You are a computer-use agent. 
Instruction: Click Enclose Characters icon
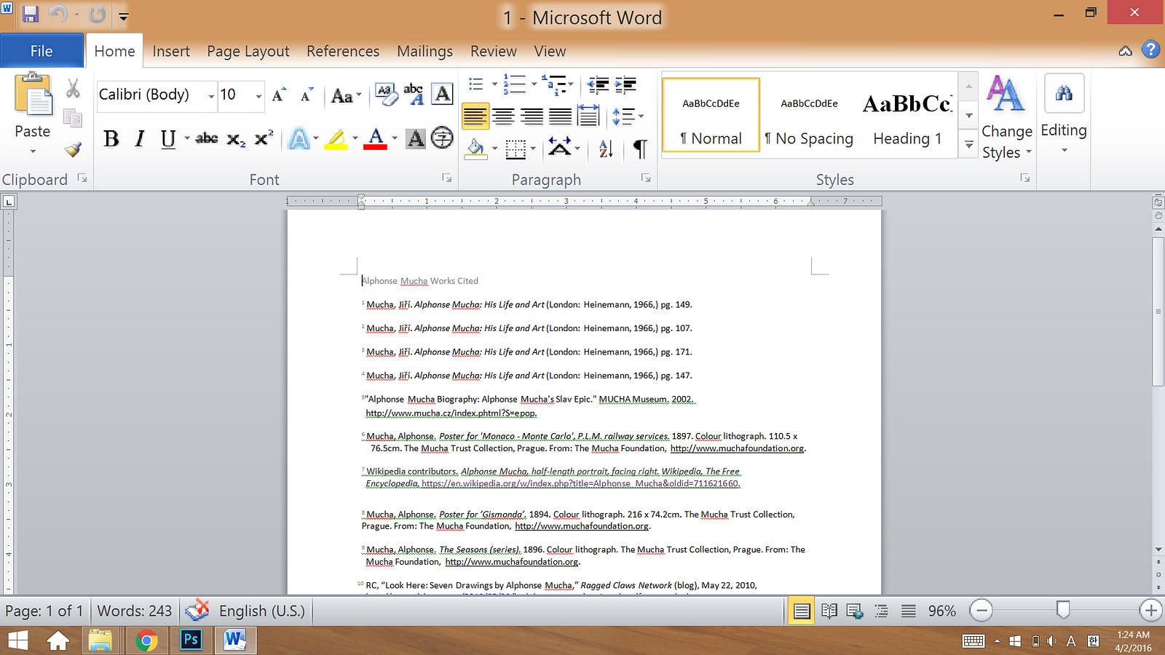tap(442, 138)
